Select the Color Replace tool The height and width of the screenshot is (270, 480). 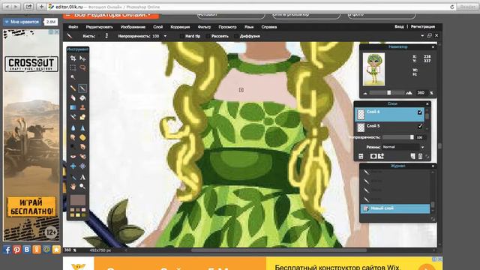(73, 117)
